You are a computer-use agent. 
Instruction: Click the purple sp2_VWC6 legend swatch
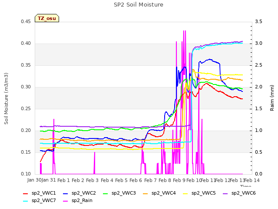point(225,193)
